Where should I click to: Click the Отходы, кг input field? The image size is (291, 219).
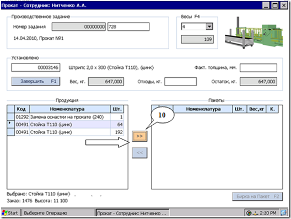(x=180, y=82)
